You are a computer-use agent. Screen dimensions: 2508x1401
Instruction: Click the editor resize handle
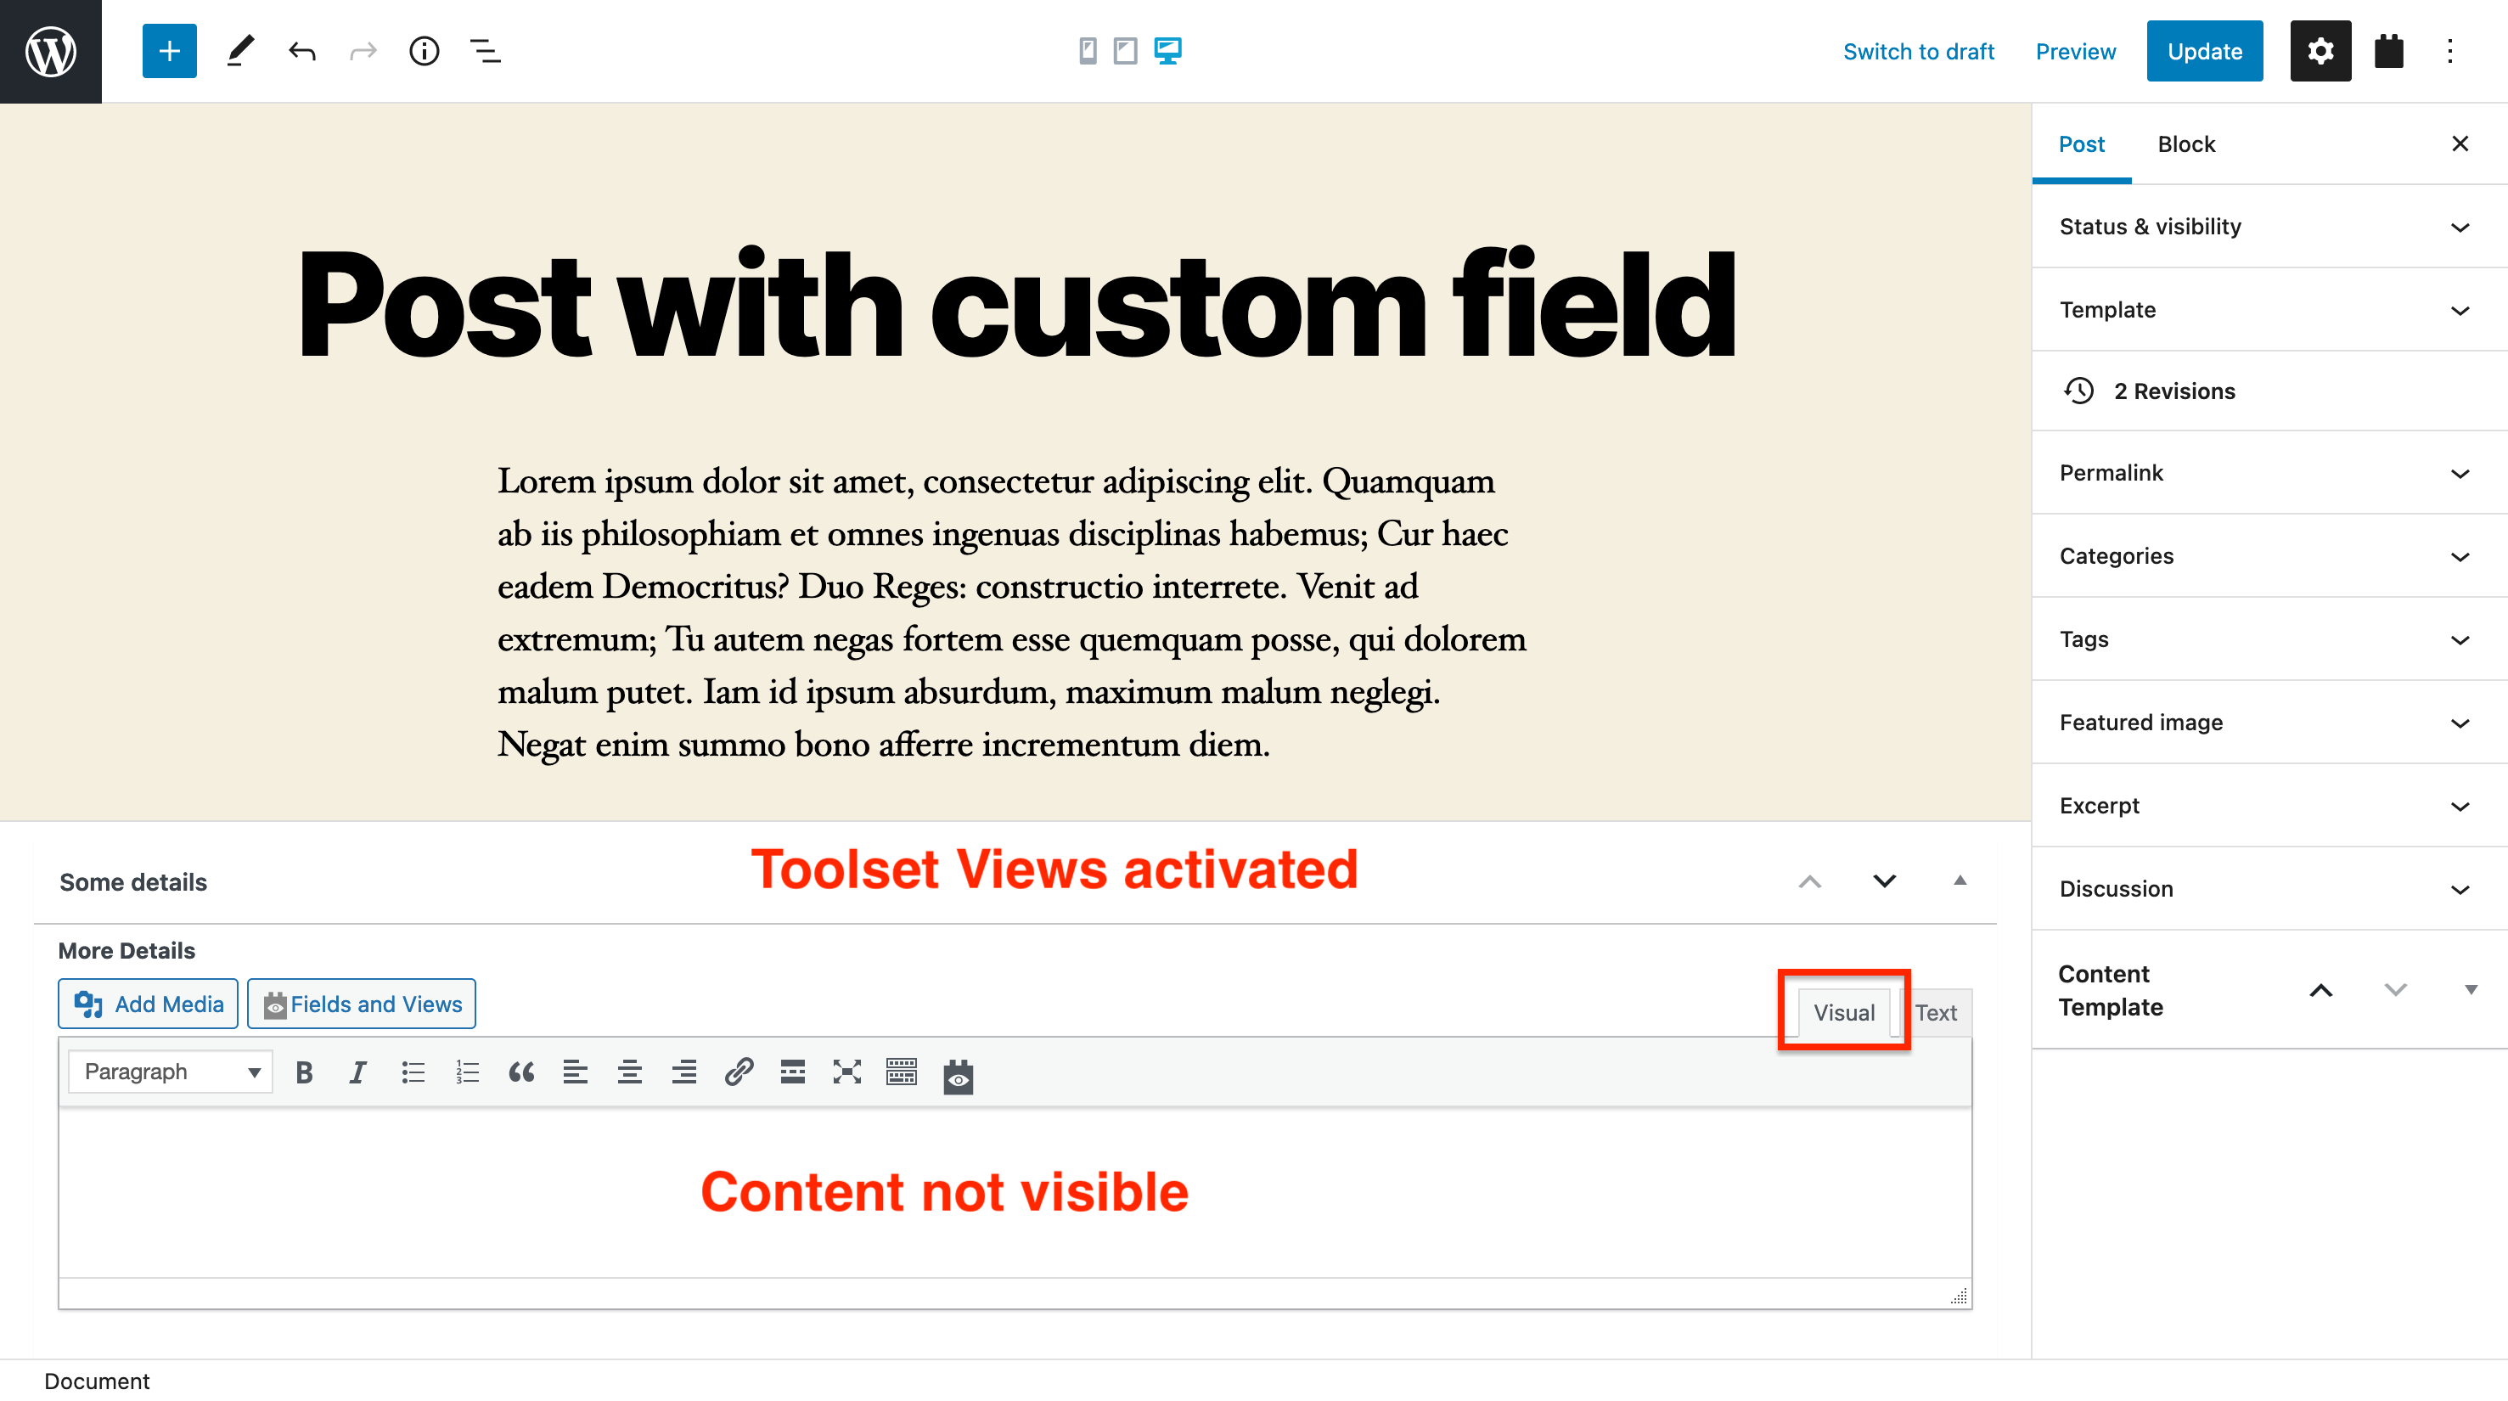point(1959,1296)
